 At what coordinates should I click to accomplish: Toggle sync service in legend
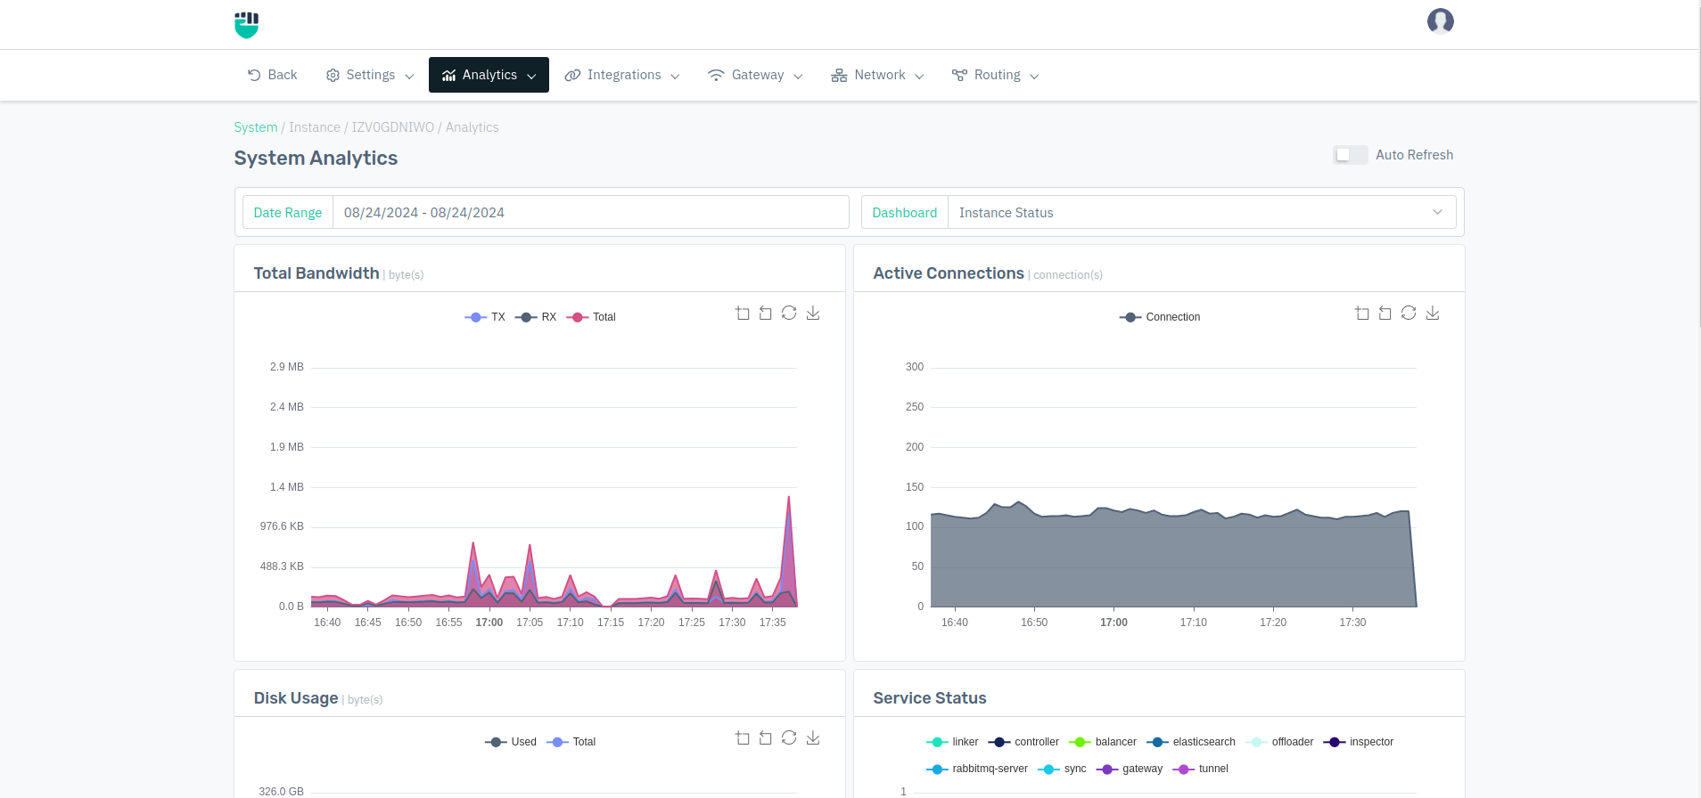[1063, 769]
